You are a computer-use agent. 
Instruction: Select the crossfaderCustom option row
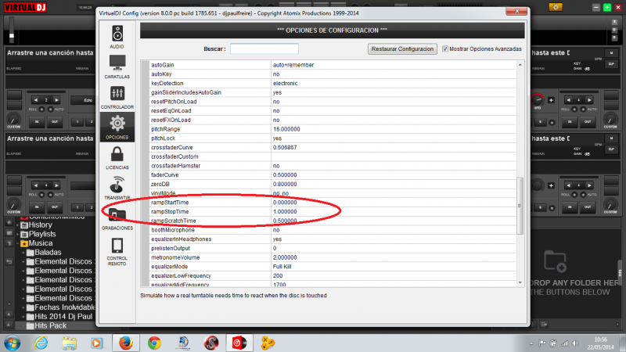click(x=332, y=156)
